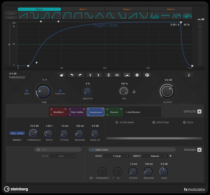Click the info button
The height and width of the screenshot is (195, 210).
(189, 75)
